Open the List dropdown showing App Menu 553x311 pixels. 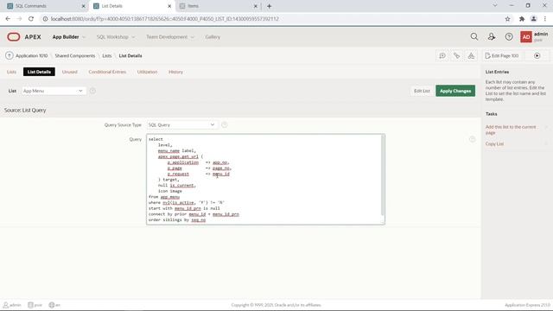(x=54, y=91)
